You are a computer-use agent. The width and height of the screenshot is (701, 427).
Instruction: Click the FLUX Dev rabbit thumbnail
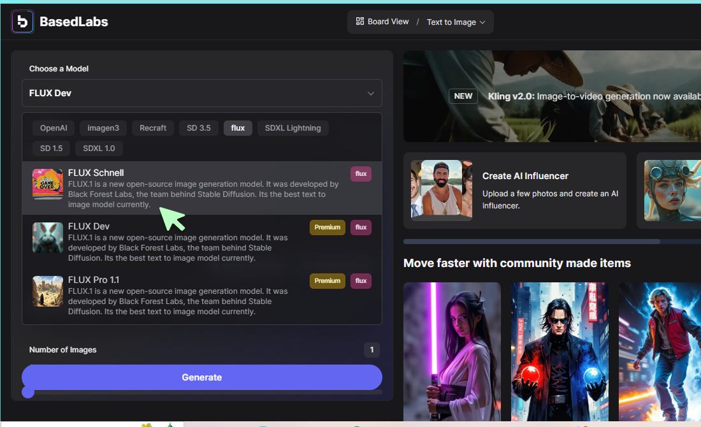coord(48,238)
